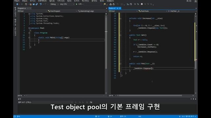Click the green Start debugging play icon

pyautogui.click(x=76, y=4)
